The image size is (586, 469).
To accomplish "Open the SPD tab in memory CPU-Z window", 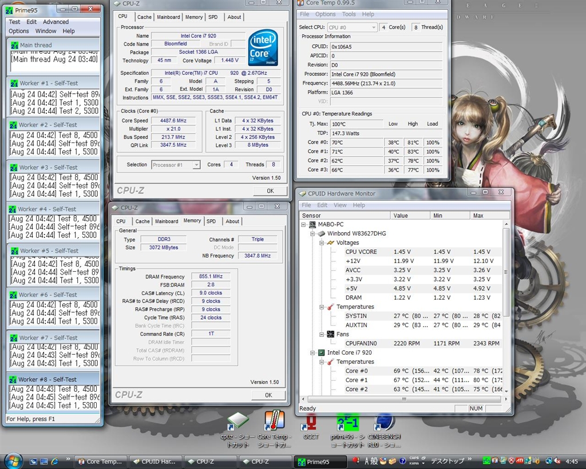I will pos(211,221).
